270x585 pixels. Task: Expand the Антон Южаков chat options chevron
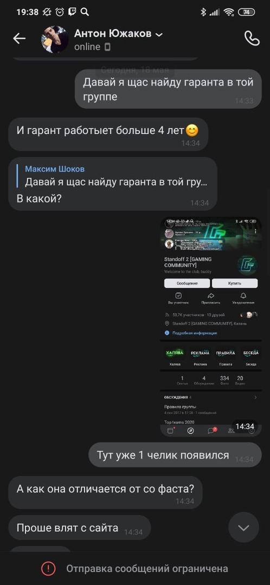159,35
